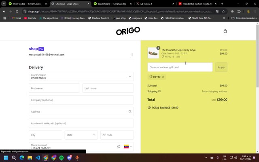The width and height of the screenshot is (259, 162).
Task: Select the Checkout - Origo Shoes tab
Action: 67,4
